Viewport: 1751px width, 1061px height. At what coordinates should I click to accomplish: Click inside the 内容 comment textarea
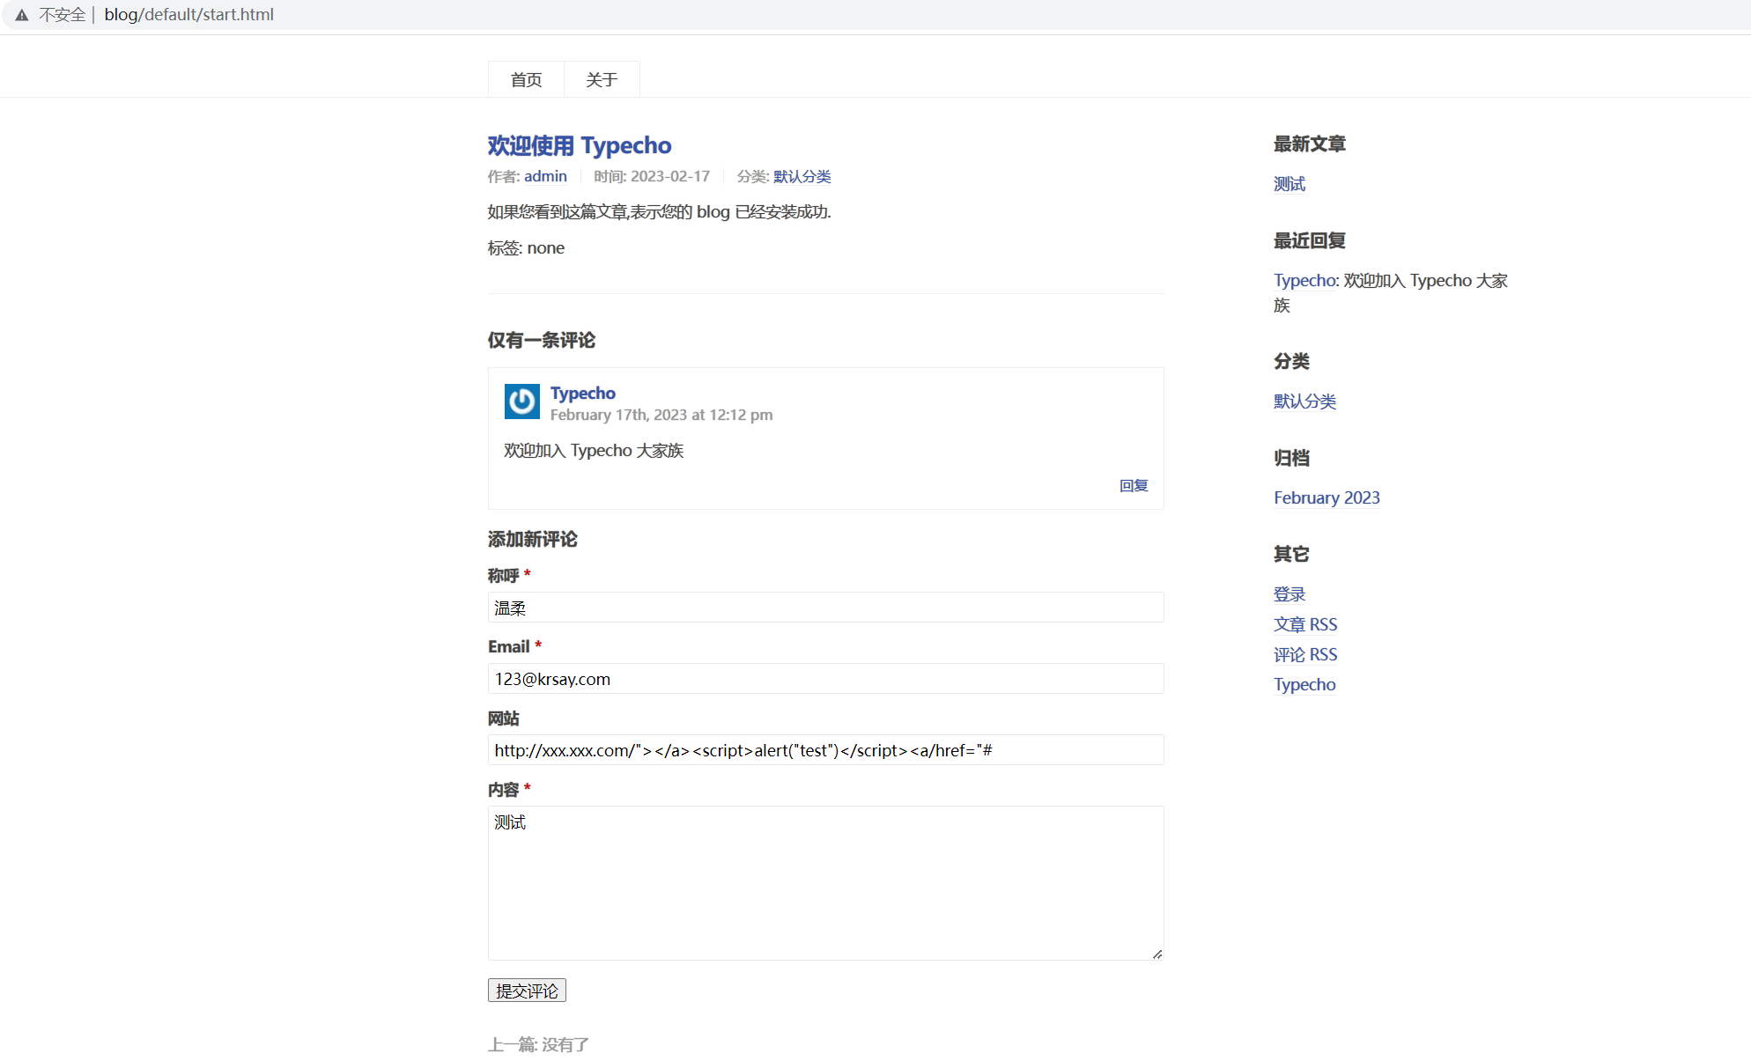824,880
